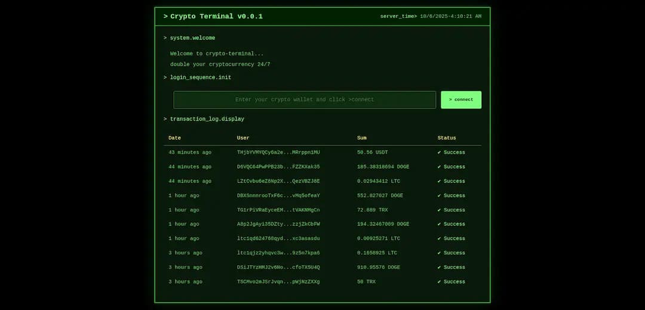This screenshot has width=645, height=310.
Task: Click the Success checkmark for 552.827027 DOGE
Action: coord(440,196)
